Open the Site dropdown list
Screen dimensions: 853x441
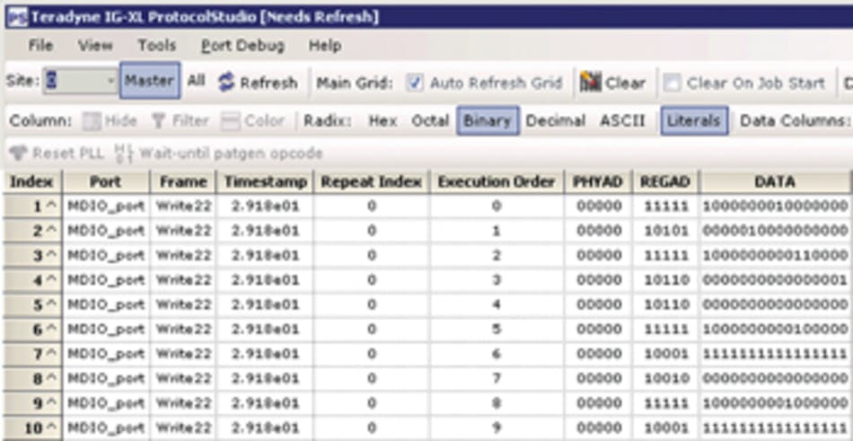point(110,81)
